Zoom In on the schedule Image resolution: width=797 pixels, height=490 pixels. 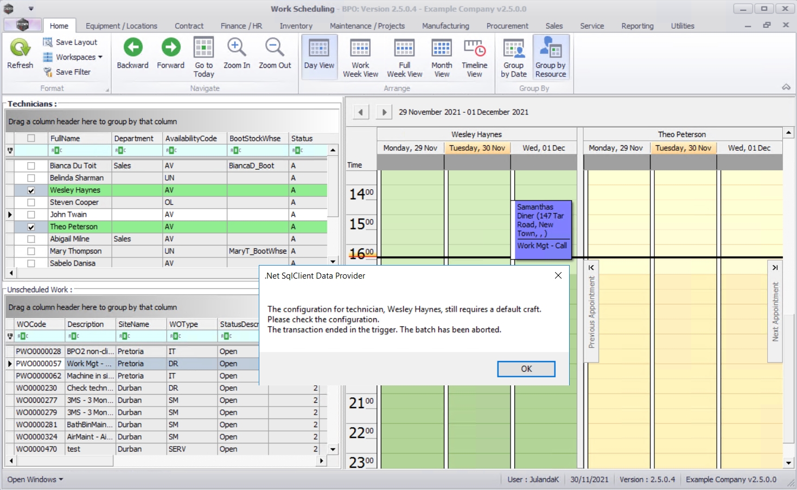(237, 49)
